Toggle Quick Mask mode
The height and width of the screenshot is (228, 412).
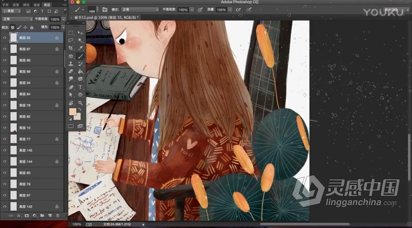click(71, 126)
